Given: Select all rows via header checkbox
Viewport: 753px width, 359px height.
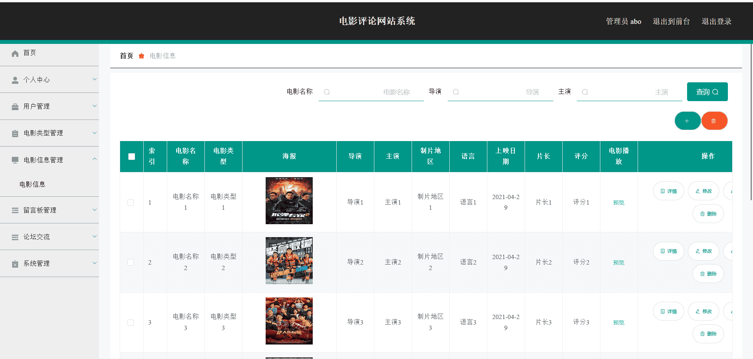Looking at the screenshot, I should (x=131, y=156).
